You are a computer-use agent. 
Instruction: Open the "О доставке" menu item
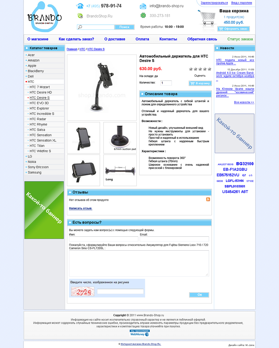point(115,39)
